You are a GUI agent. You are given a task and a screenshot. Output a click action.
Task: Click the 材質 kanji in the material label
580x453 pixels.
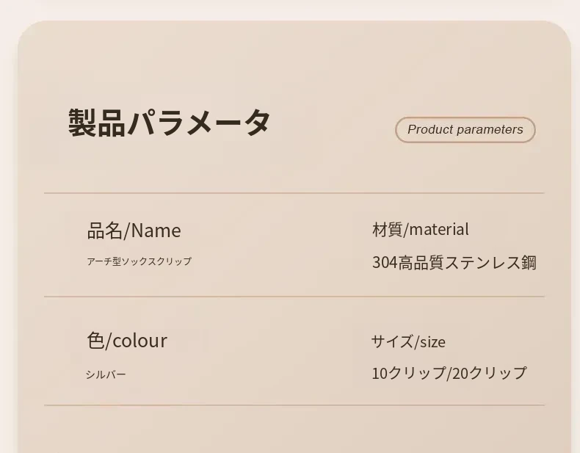[x=387, y=229]
